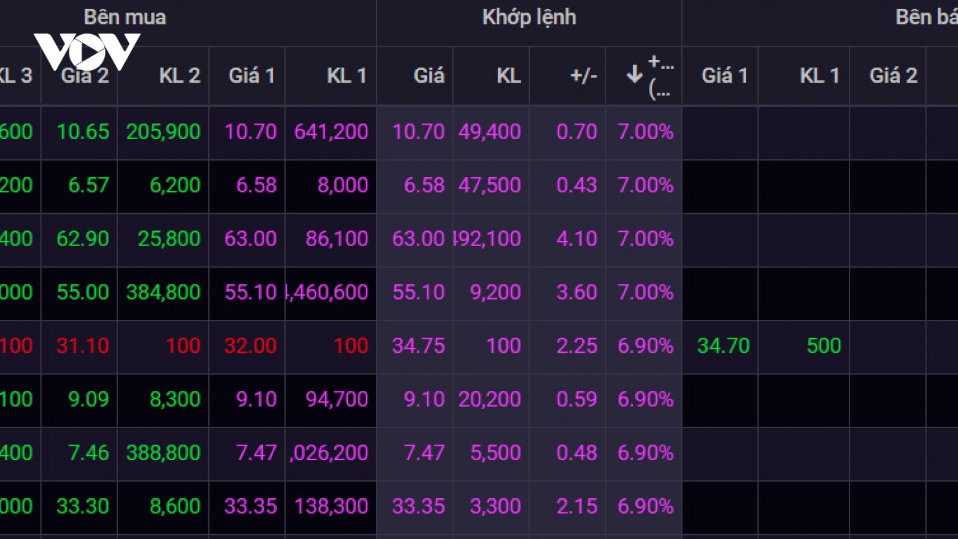Click the red buy price 32.00 cell
This screenshot has width=958, height=539.
click(250, 346)
